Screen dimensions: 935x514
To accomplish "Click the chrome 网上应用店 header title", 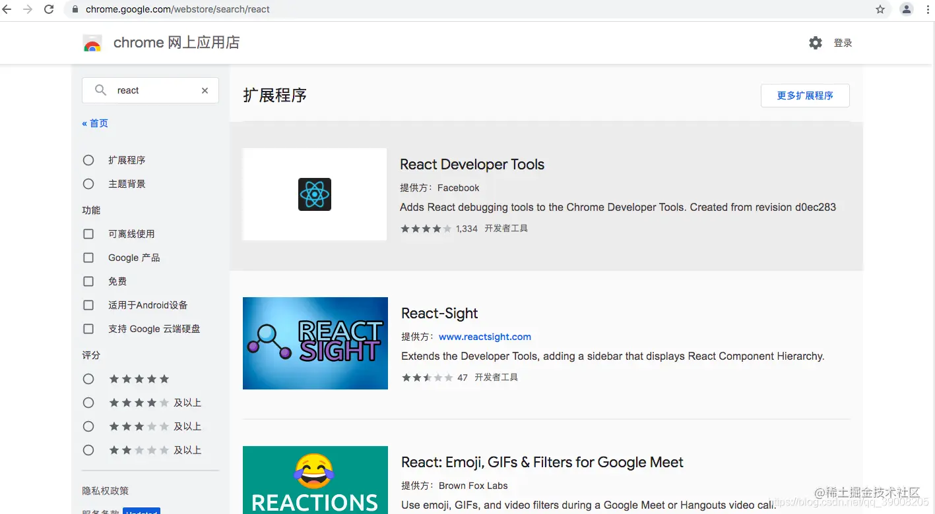I will coord(176,43).
